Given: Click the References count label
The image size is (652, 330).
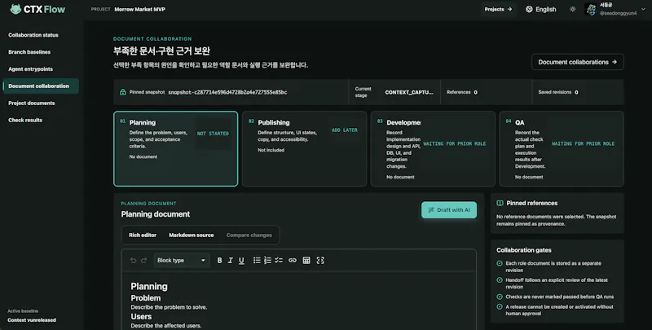Looking at the screenshot, I should coord(461,92).
